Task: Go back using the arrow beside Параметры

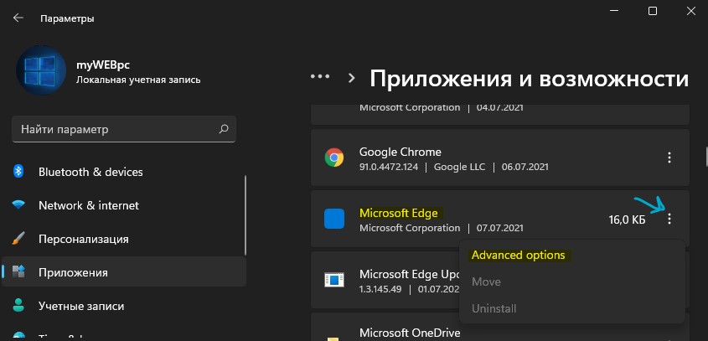Action: point(18,18)
